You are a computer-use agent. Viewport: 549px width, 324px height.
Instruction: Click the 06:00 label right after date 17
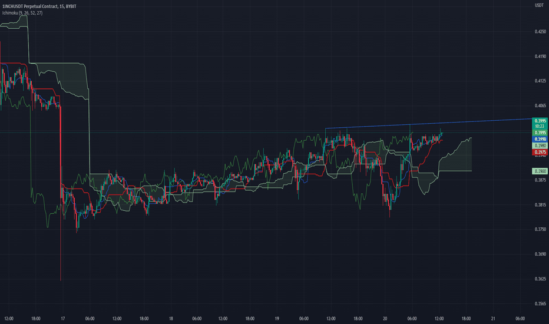click(x=90, y=319)
